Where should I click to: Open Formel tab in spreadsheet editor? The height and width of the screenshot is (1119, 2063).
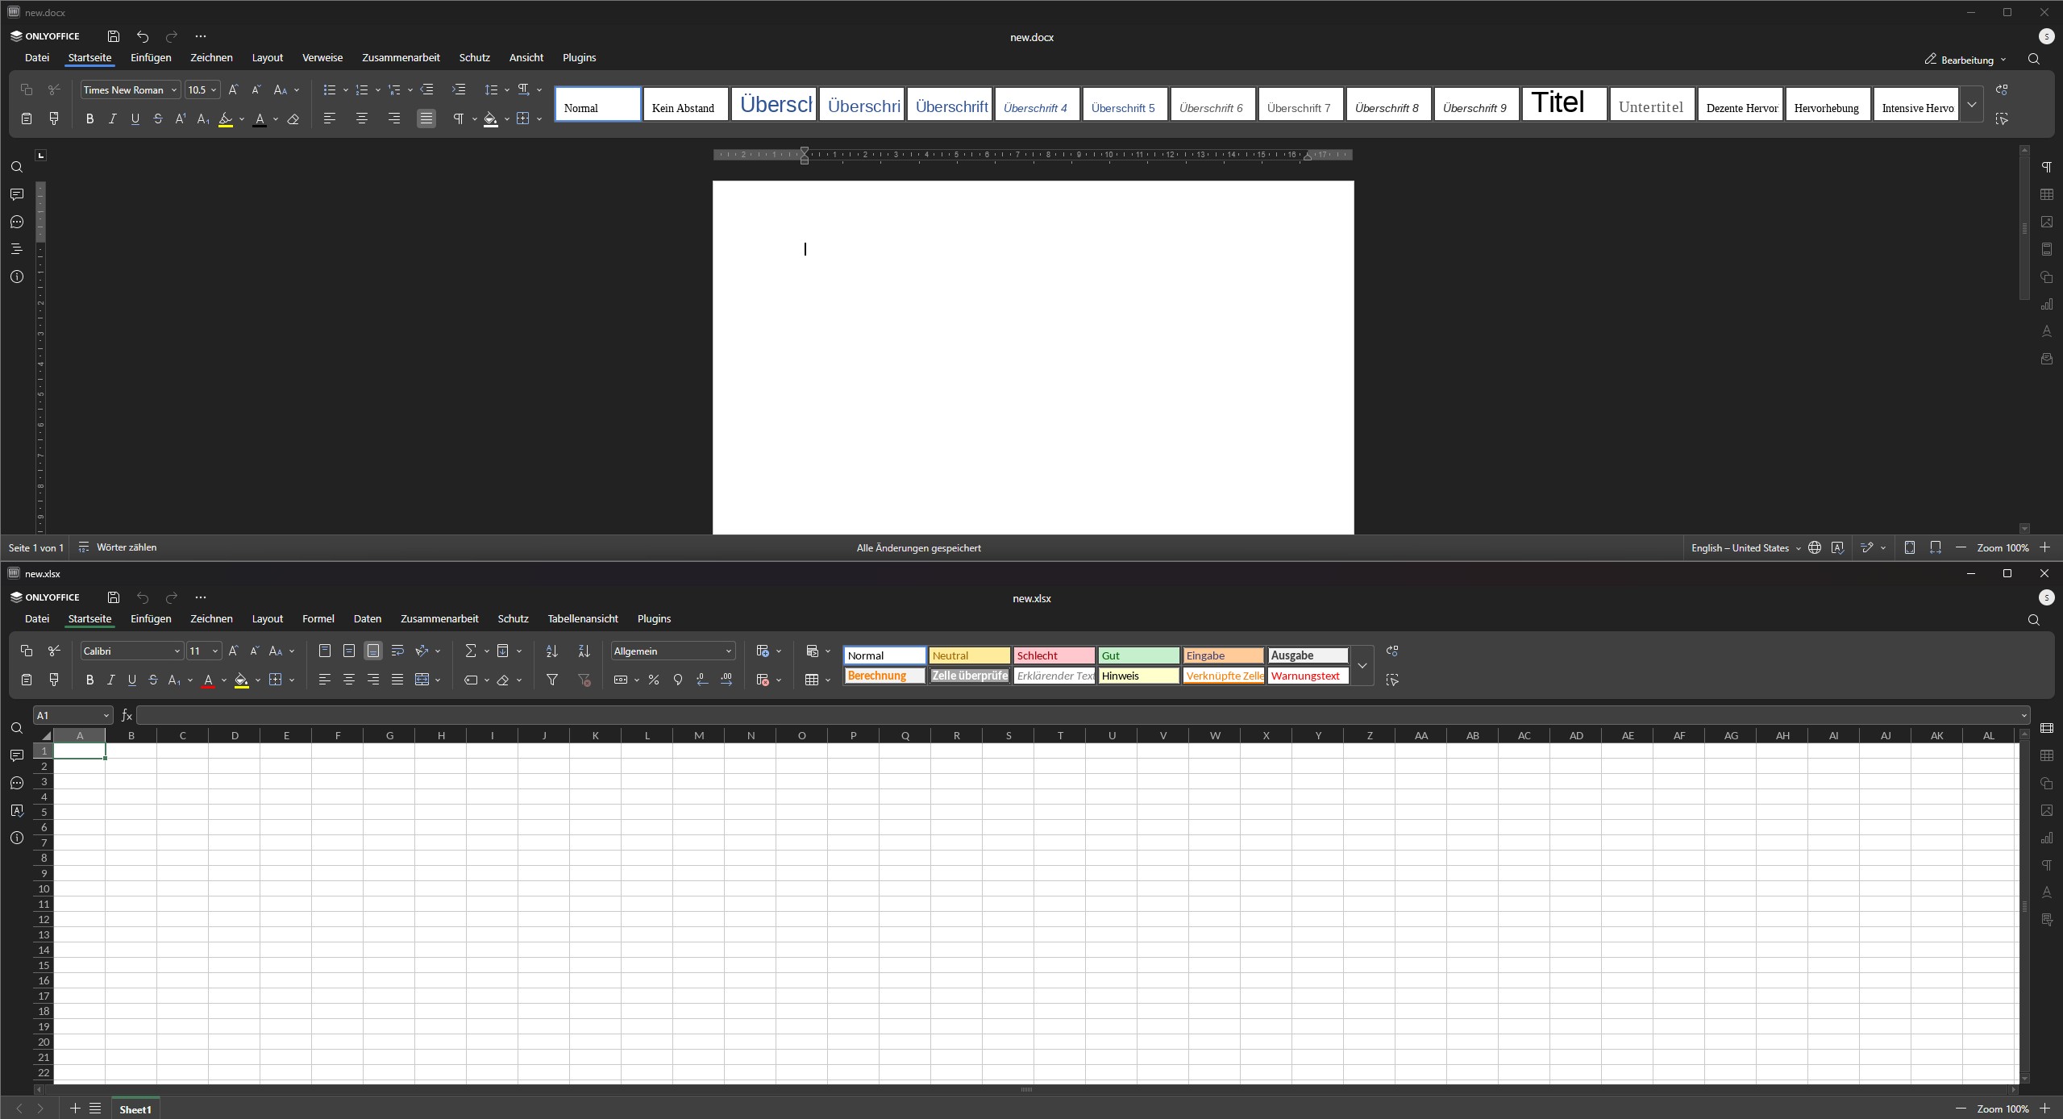[318, 618]
